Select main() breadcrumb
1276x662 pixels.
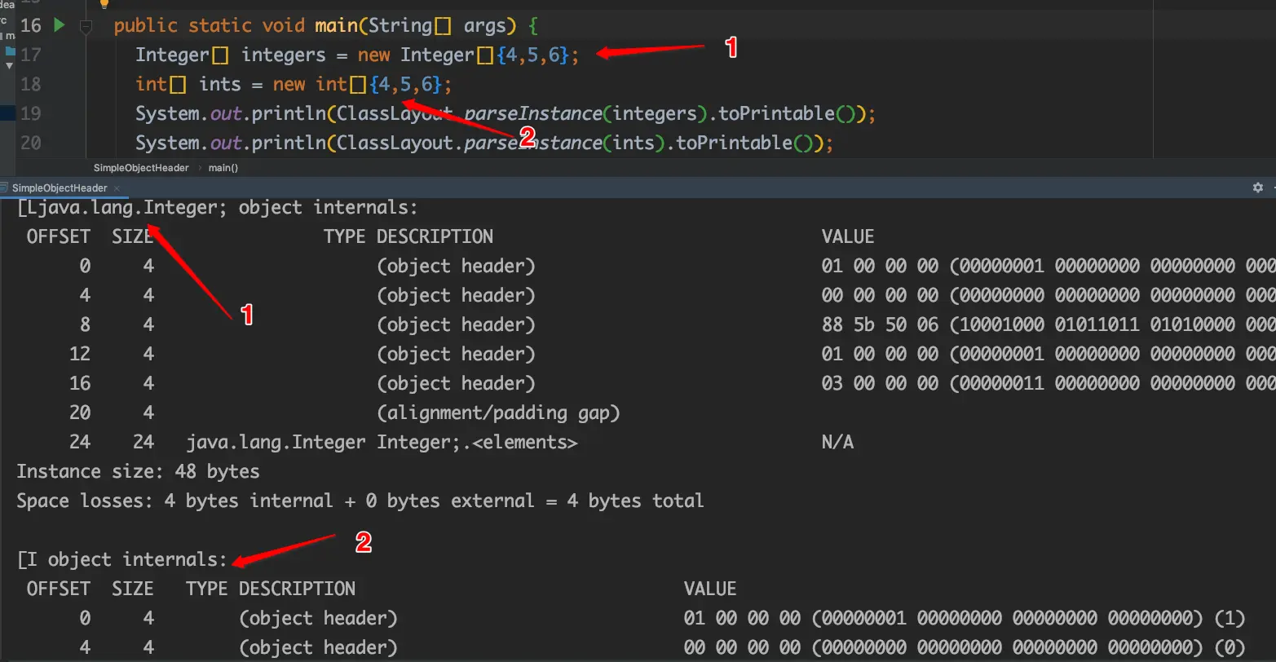point(223,168)
